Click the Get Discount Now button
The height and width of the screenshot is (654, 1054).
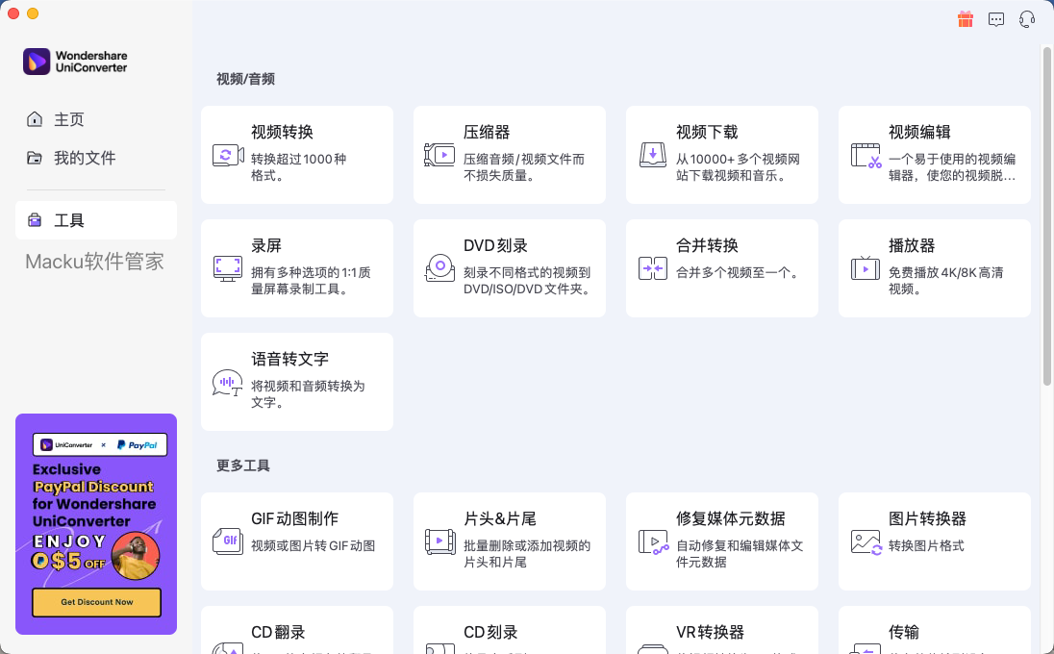[97, 602]
